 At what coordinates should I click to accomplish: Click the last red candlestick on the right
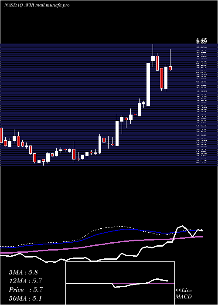pos(170,68)
